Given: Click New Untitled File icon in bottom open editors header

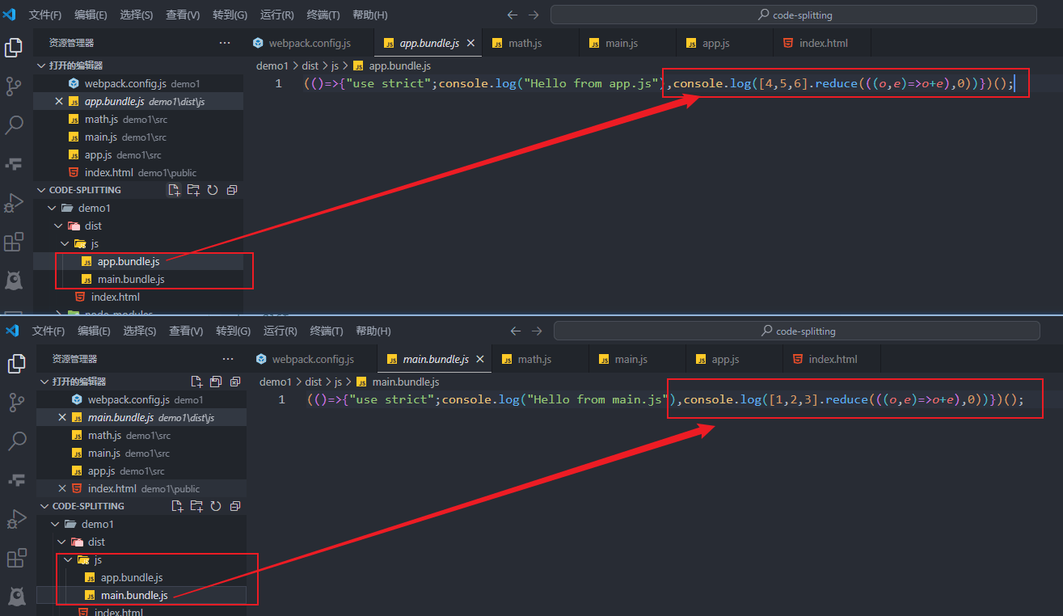Looking at the screenshot, I should click(196, 382).
